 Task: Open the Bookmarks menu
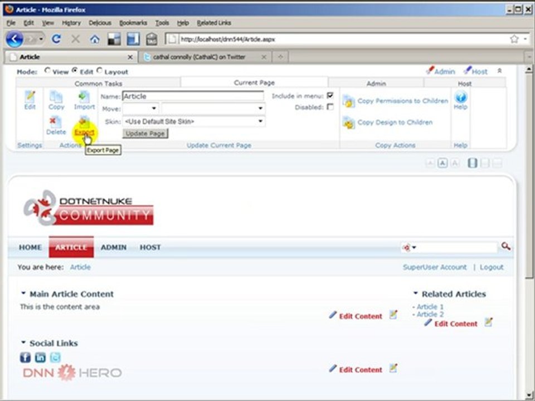pos(133,23)
